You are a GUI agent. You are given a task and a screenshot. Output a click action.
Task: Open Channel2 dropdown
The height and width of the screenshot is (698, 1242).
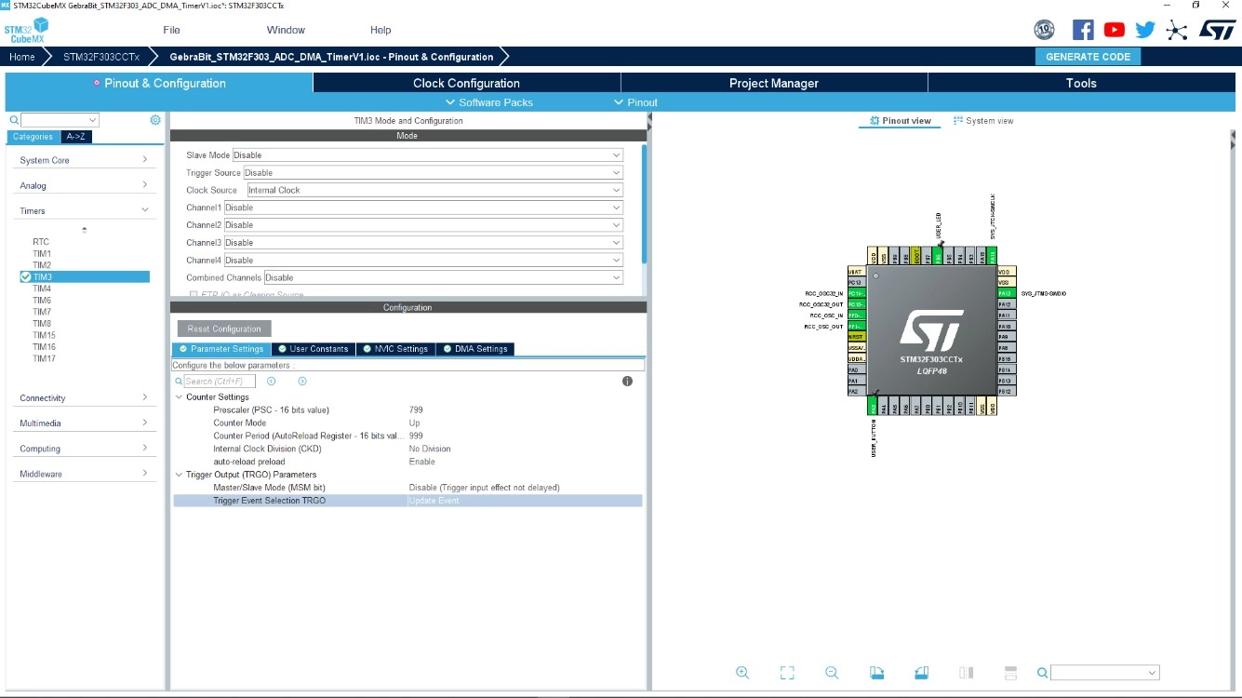(x=423, y=225)
